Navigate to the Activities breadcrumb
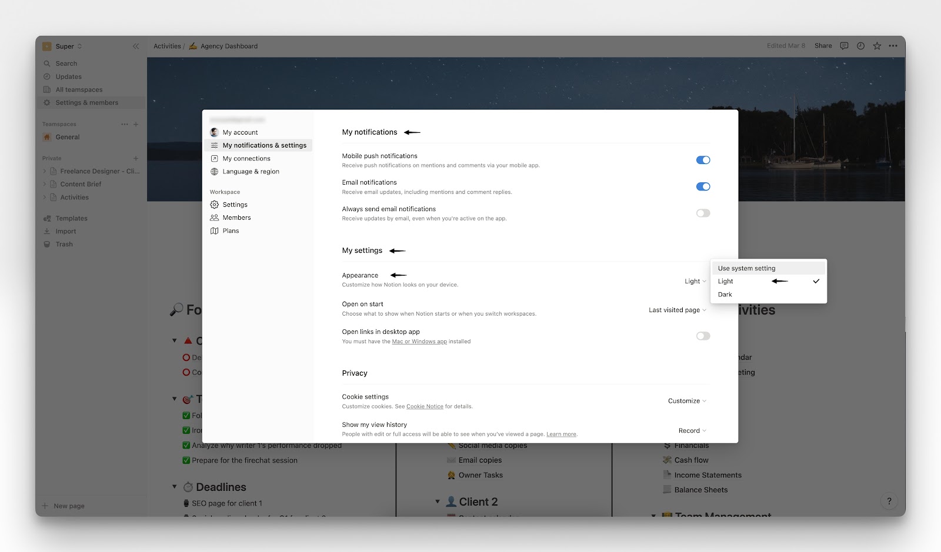Screen dimensions: 941x552 tap(167, 46)
